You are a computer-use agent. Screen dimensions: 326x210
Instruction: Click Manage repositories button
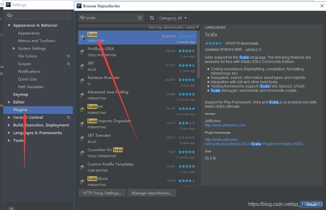[x=152, y=193]
